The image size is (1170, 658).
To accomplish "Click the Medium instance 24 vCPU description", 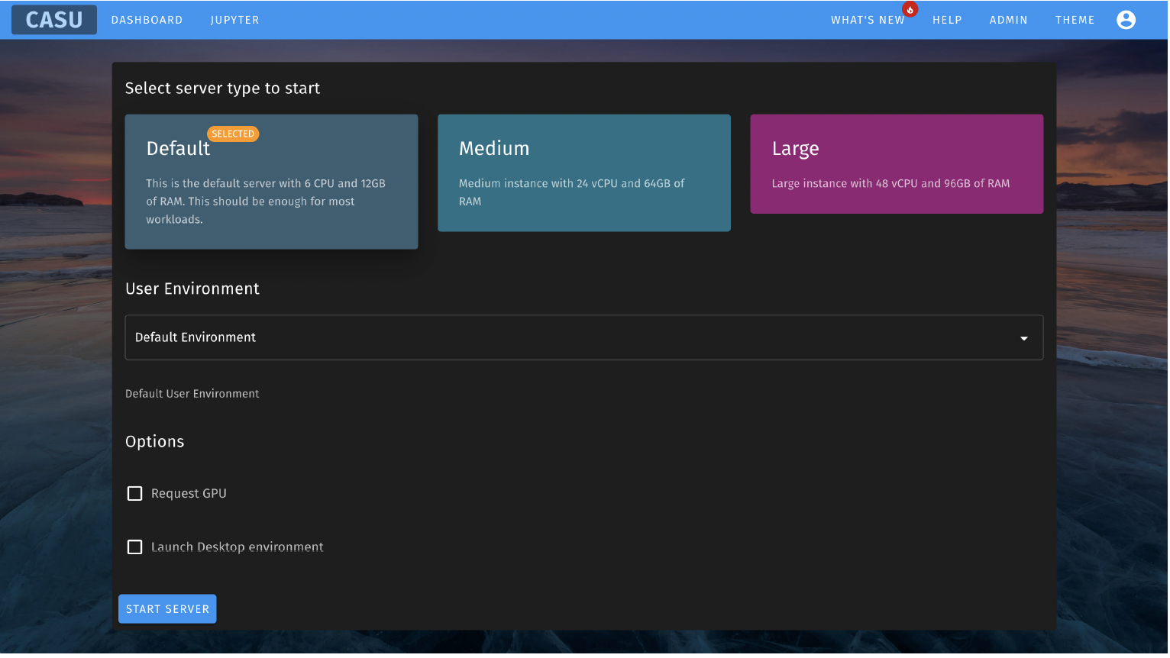I will (x=573, y=193).
